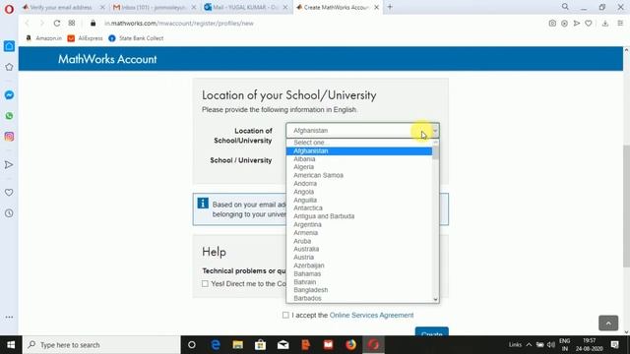Open WhatsApp in the Opera sidebar
Screen dimensions: 630x354
[x=9, y=116]
